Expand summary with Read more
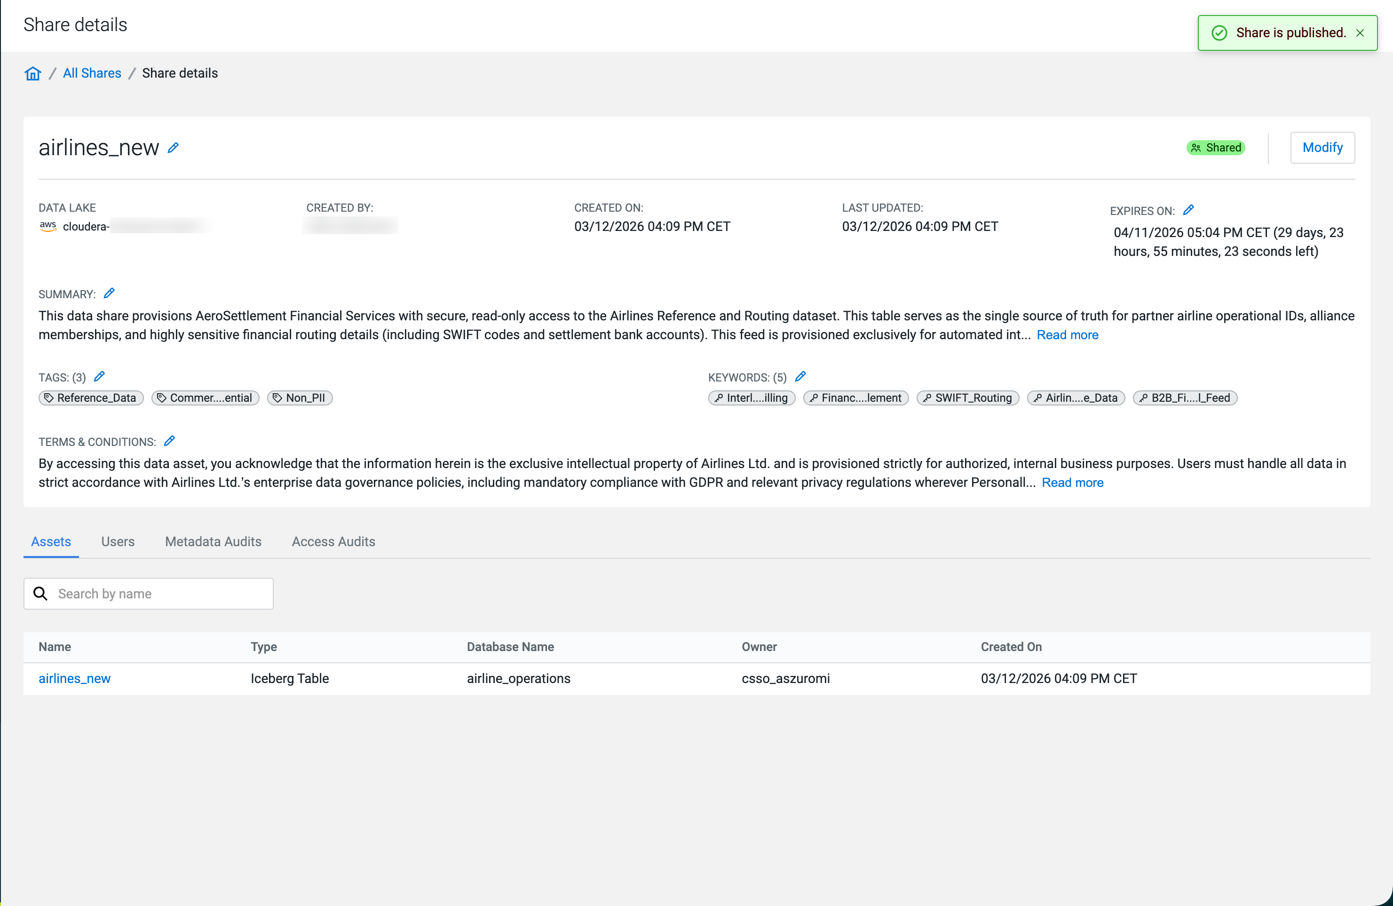 pos(1067,335)
